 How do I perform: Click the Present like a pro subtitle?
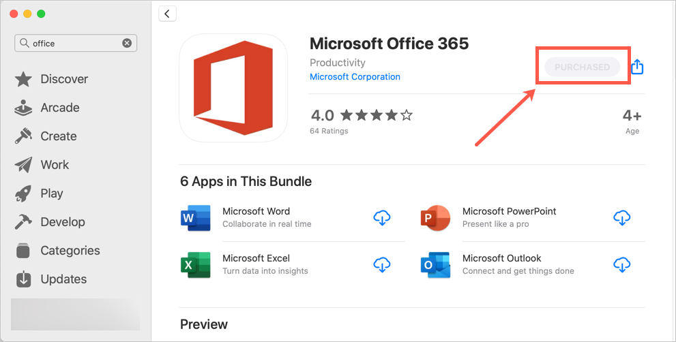(496, 224)
